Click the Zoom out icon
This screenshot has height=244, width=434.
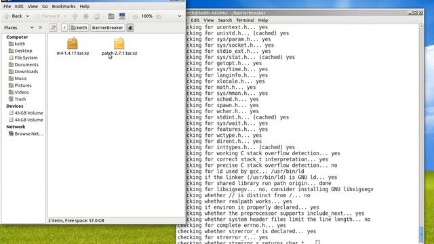[135, 16]
